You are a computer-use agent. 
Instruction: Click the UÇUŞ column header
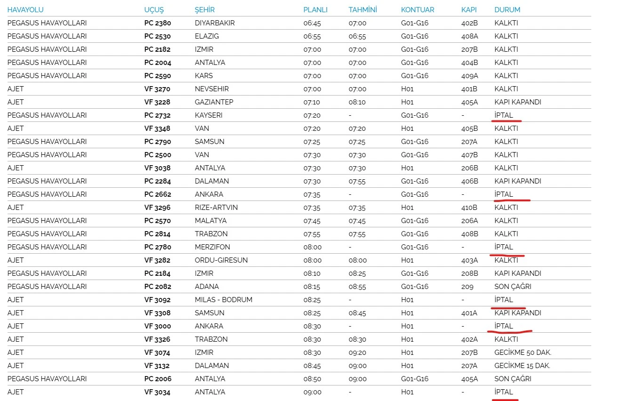click(x=154, y=9)
